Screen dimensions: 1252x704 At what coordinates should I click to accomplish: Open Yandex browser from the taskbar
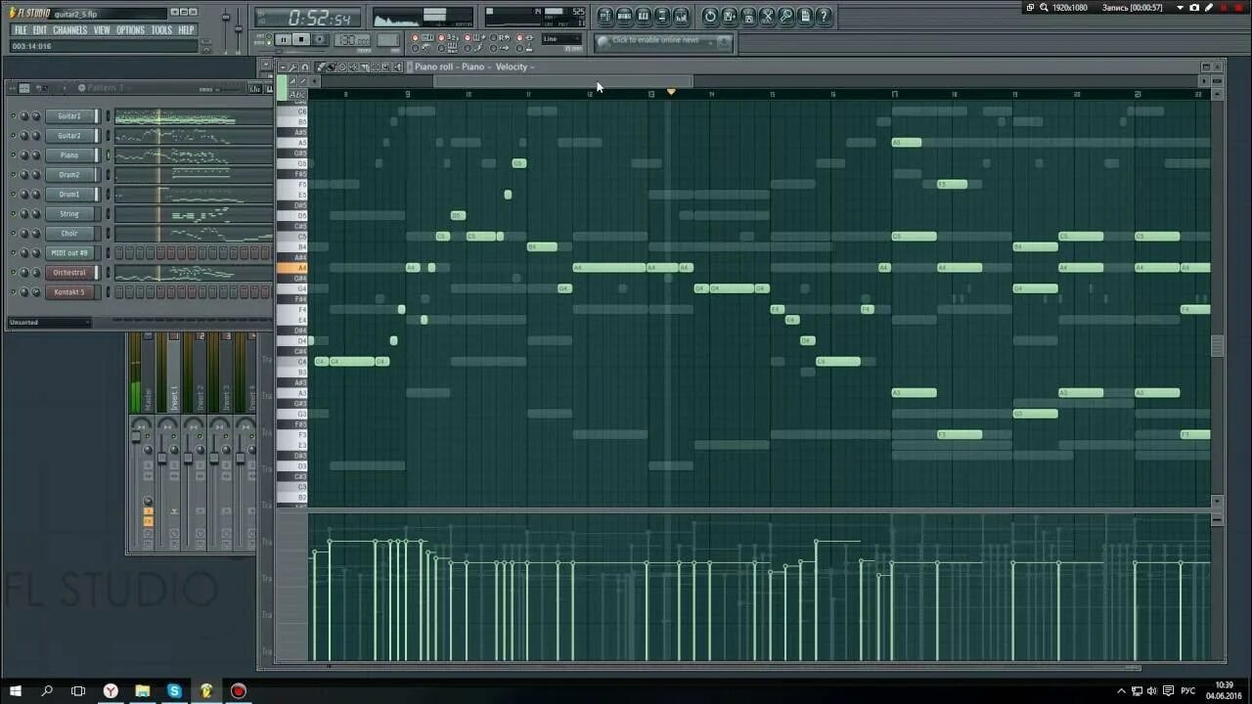[x=111, y=691]
